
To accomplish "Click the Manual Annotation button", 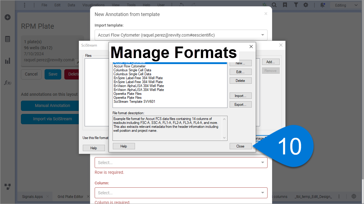I will click(52, 105).
